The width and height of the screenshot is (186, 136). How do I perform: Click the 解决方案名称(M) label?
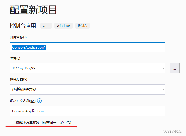click(x=23, y=101)
